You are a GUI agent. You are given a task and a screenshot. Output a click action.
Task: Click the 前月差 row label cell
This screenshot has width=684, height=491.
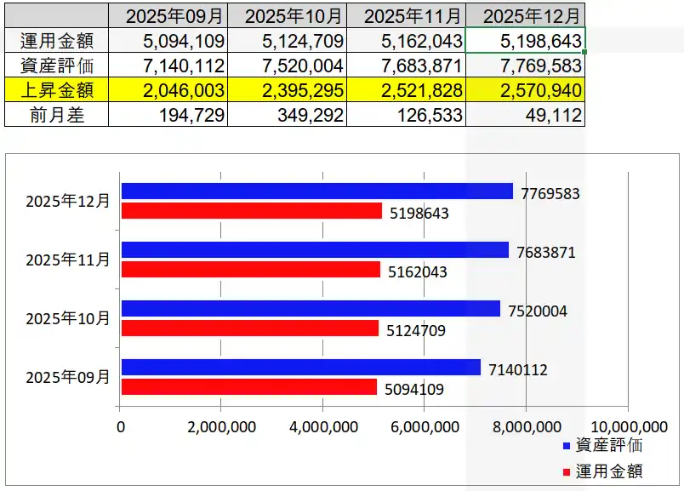click(x=56, y=115)
